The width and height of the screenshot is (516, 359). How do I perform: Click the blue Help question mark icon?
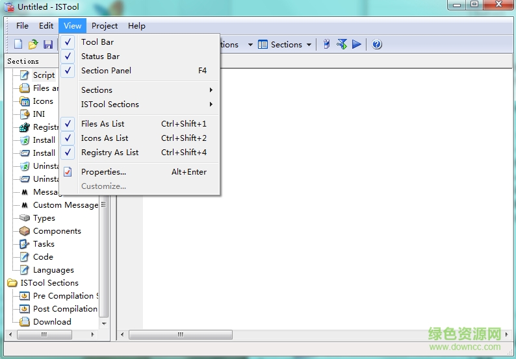[x=377, y=44]
